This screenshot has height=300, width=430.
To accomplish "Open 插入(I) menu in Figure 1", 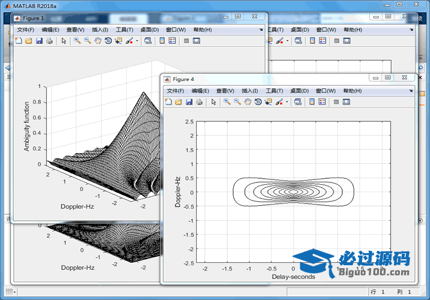I will pos(100,29).
